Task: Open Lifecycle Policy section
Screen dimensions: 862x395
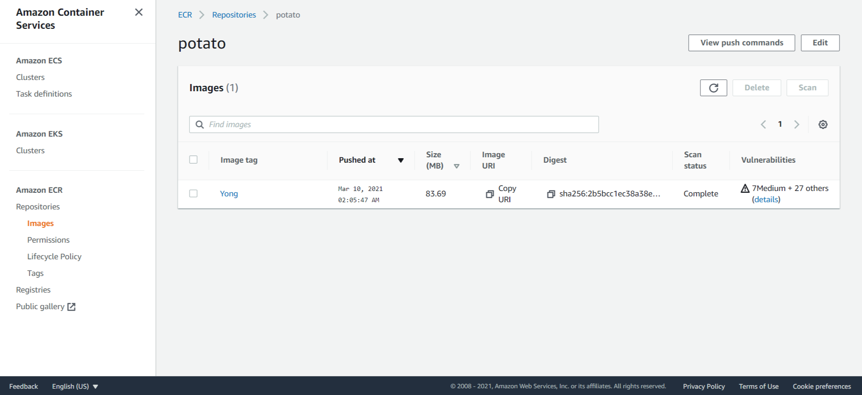Action: (x=54, y=257)
